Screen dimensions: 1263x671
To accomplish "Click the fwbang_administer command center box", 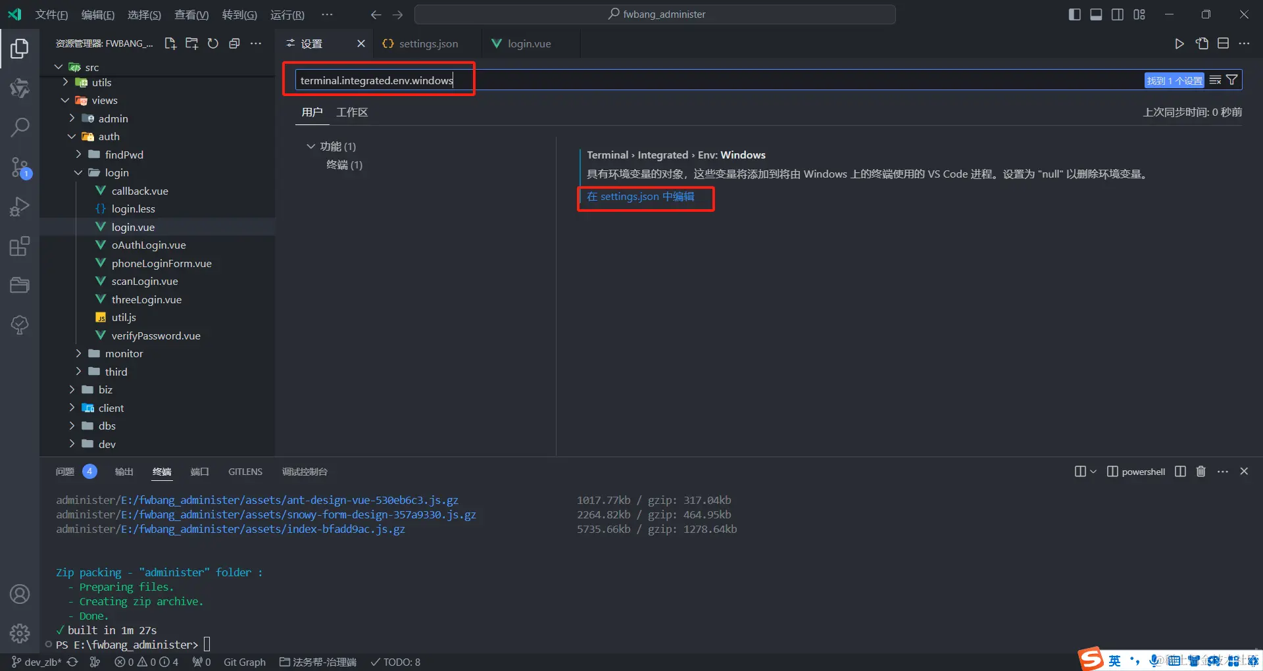I will pos(655,14).
